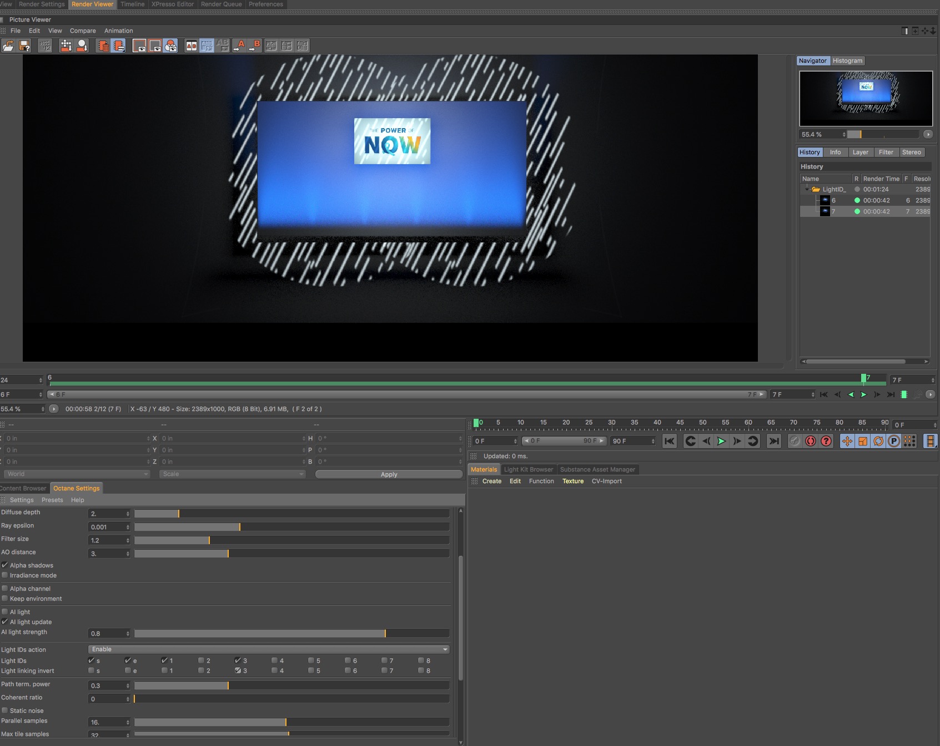
Task: Collapse the LightID_ folder in History
Action: (x=807, y=189)
